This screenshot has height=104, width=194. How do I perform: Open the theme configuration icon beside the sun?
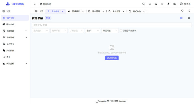(x=175, y=4)
